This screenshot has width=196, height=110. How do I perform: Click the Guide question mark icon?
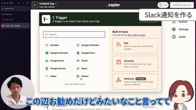click(x=174, y=37)
